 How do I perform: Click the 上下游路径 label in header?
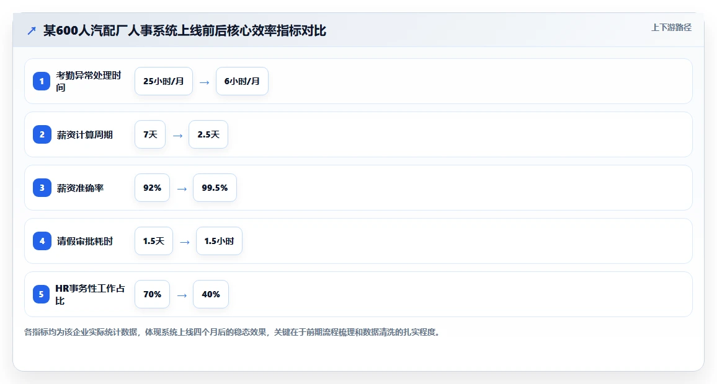(x=671, y=27)
